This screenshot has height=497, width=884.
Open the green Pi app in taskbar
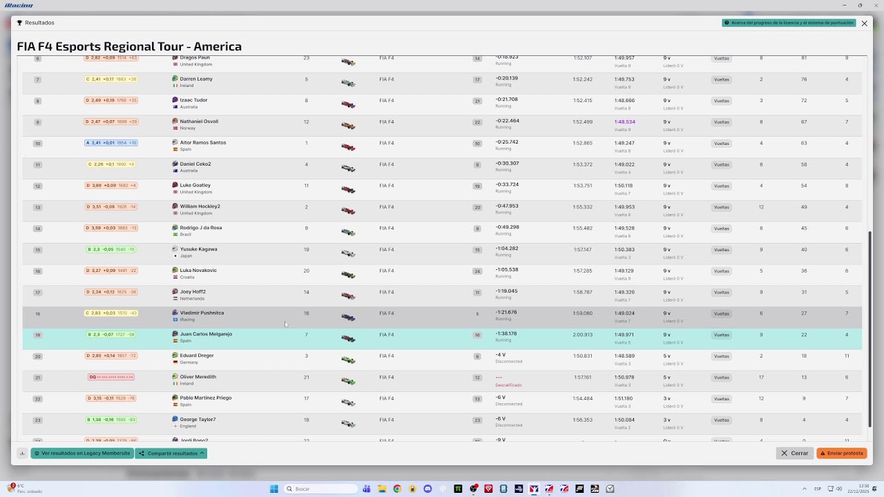coord(458,489)
